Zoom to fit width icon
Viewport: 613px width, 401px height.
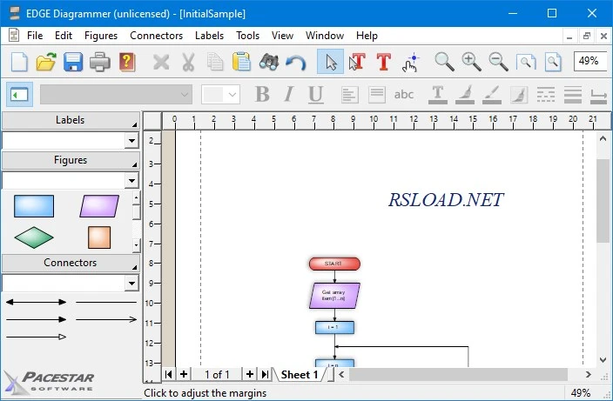coord(525,62)
